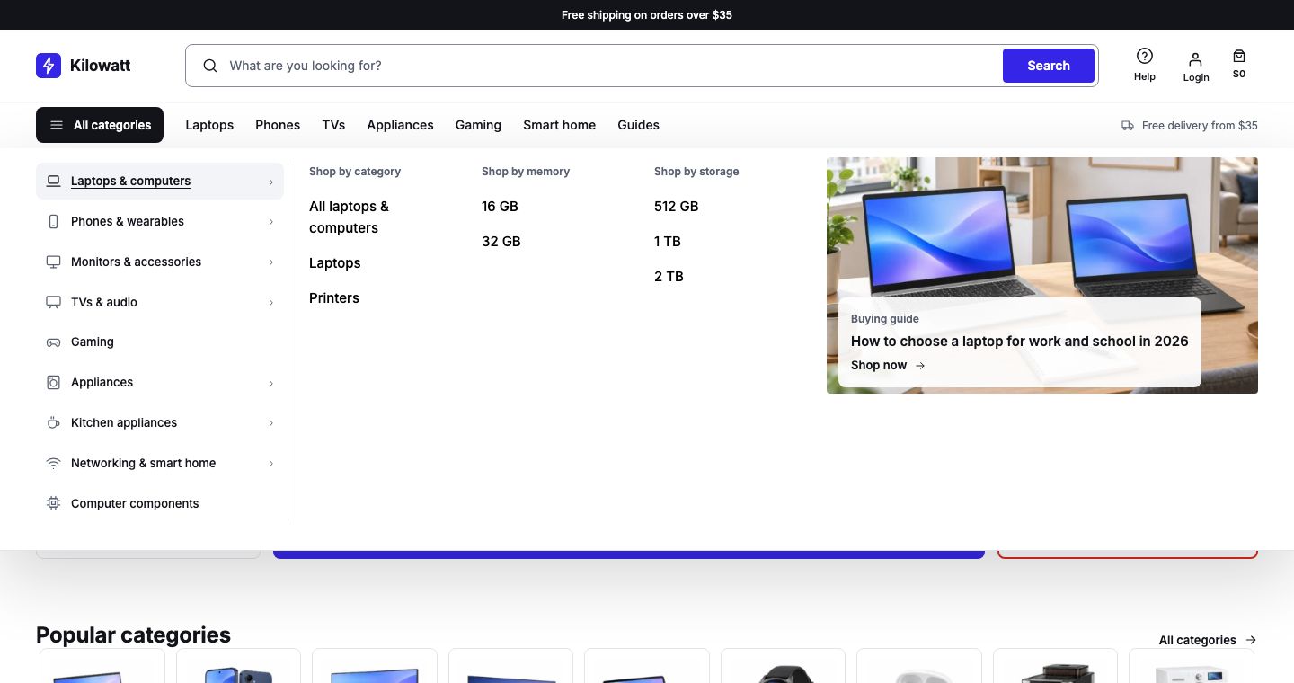Expand Kitchen appliances chevron
Viewport: 1294px width, 683px height.
[x=270, y=423]
